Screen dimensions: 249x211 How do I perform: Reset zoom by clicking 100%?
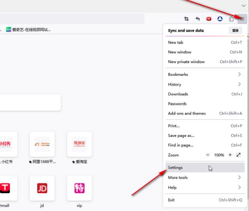click(219, 155)
